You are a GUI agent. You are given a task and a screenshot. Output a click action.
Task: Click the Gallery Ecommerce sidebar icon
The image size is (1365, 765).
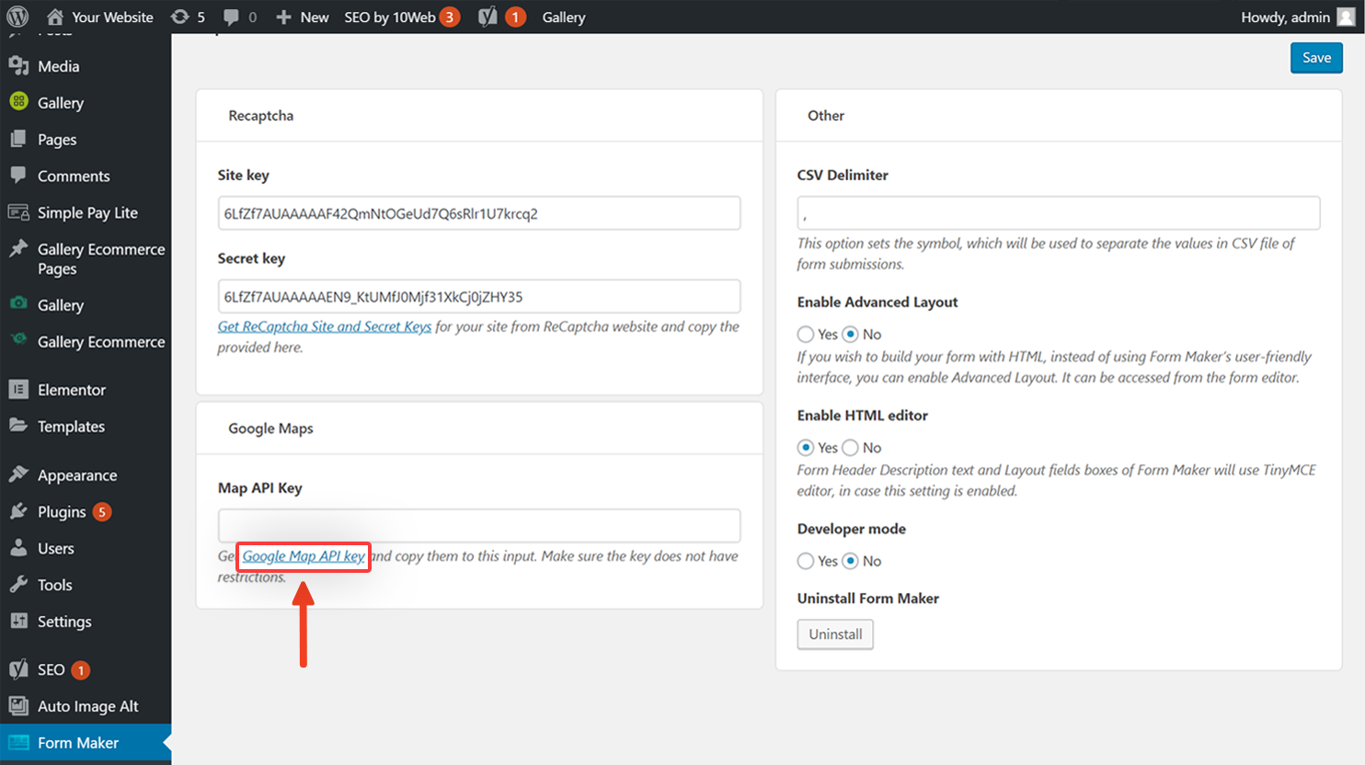tap(18, 339)
